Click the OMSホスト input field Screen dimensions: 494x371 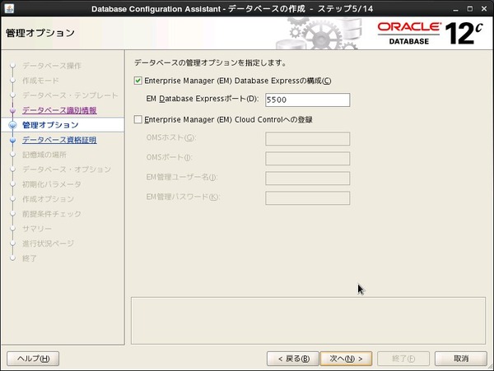click(x=307, y=139)
